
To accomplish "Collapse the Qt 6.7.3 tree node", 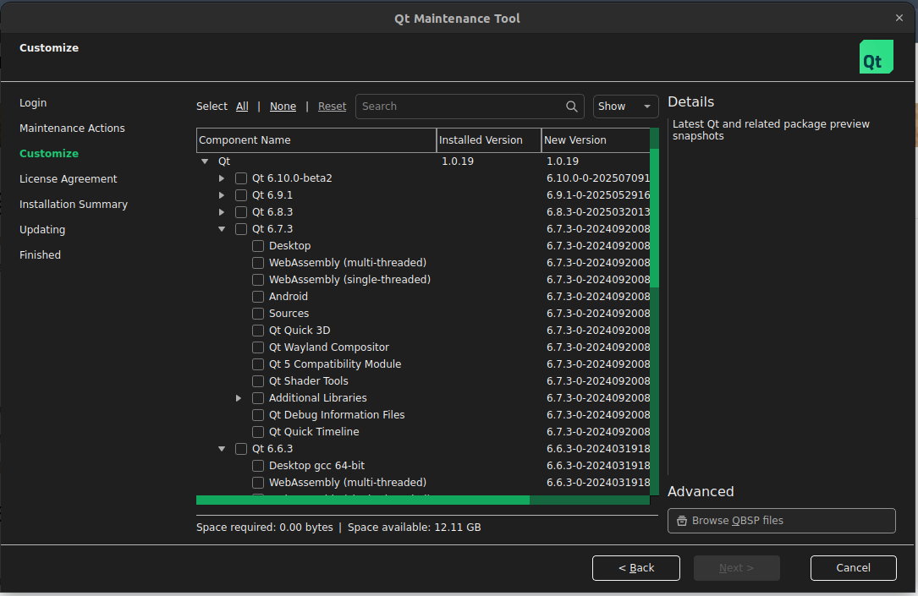I will click(222, 229).
